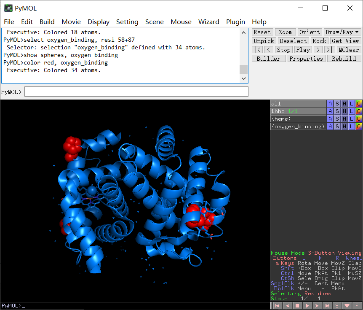Click the bottom stop square VCR icon
This screenshot has width=363, height=310.
coord(297,306)
